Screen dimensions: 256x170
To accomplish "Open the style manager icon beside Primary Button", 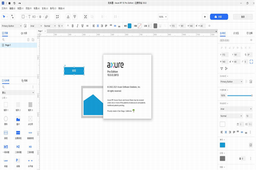I will (25, 26).
